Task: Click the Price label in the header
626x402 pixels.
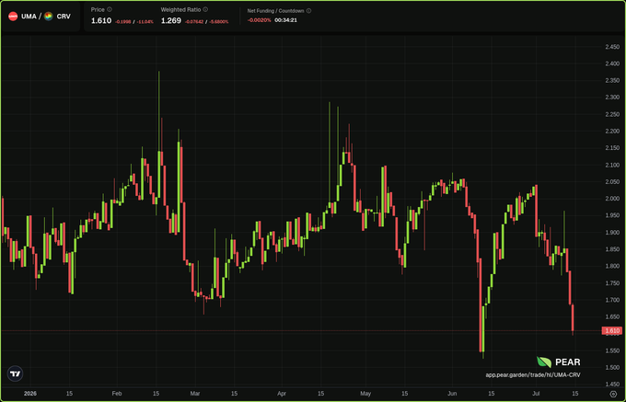Action: click(x=98, y=9)
